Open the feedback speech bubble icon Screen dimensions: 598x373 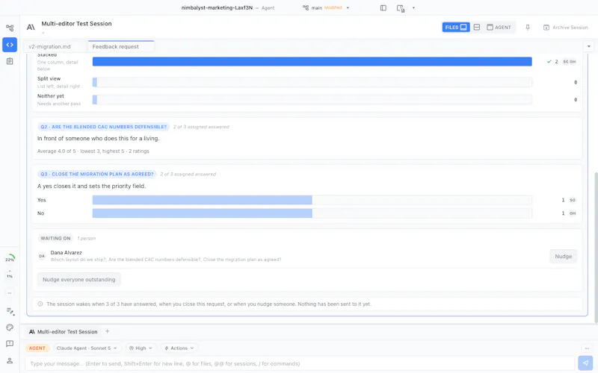[10, 344]
